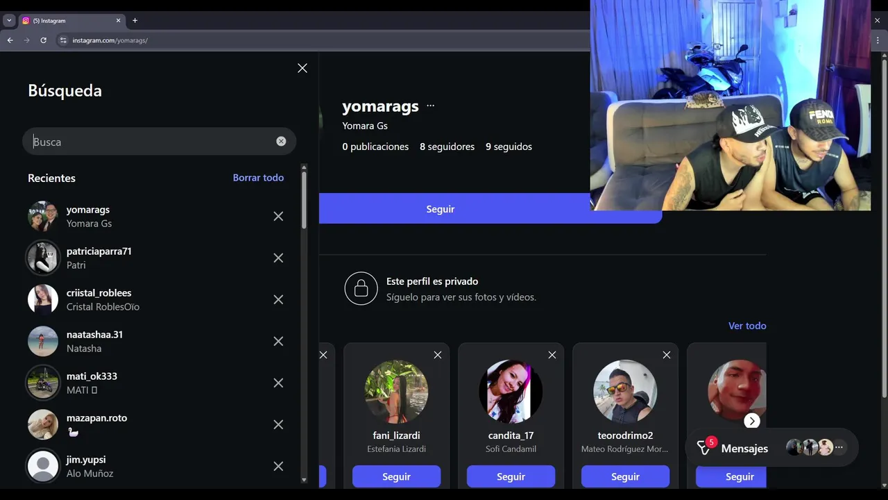Open patriciaparra71 recent search result

[x=160, y=258]
